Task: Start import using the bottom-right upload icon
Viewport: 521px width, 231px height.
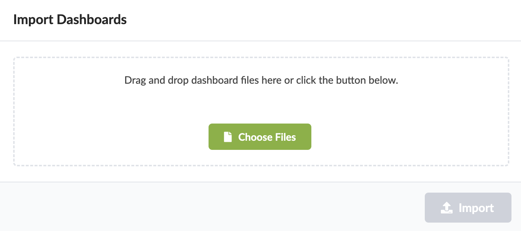Action: pyautogui.click(x=446, y=208)
